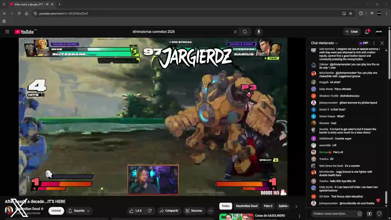Image resolution: width=391 pixels, height=220 pixels.
Task: Open the apps grid in the bookmarks bar
Action: pos(4,21)
